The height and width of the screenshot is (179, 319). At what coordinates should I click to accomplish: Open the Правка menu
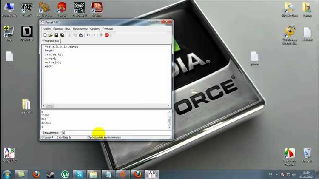58,28
